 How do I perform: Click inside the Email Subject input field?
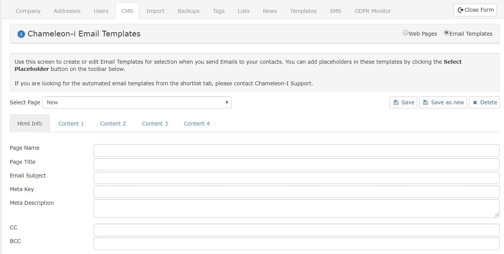[296, 177]
